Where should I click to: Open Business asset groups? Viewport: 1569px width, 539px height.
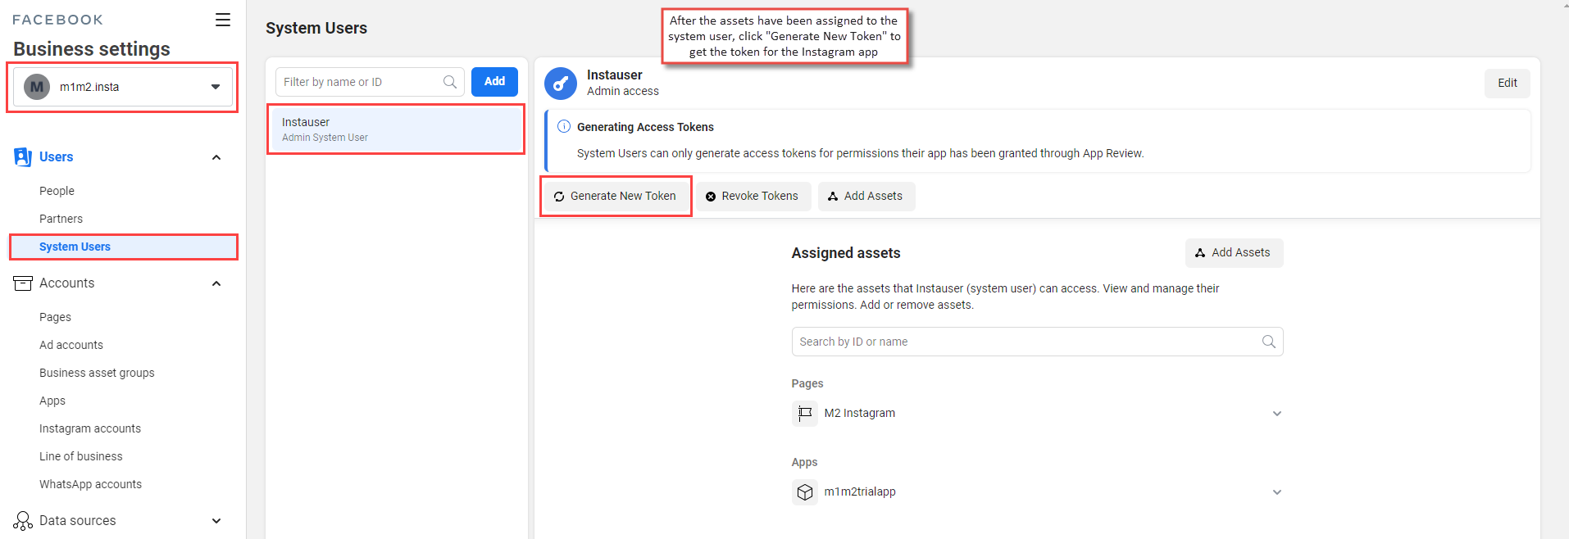(97, 373)
